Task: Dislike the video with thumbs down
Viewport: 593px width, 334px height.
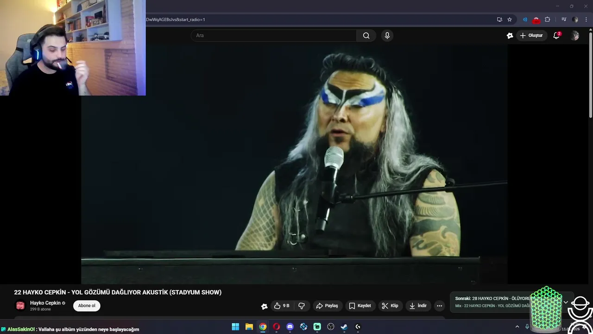Action: [x=302, y=306]
